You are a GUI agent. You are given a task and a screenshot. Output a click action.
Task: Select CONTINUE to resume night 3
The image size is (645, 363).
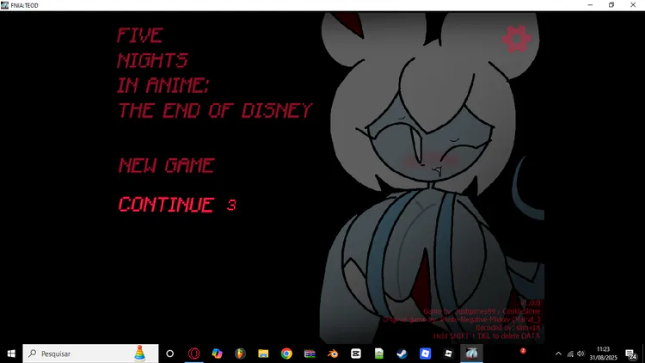click(177, 205)
